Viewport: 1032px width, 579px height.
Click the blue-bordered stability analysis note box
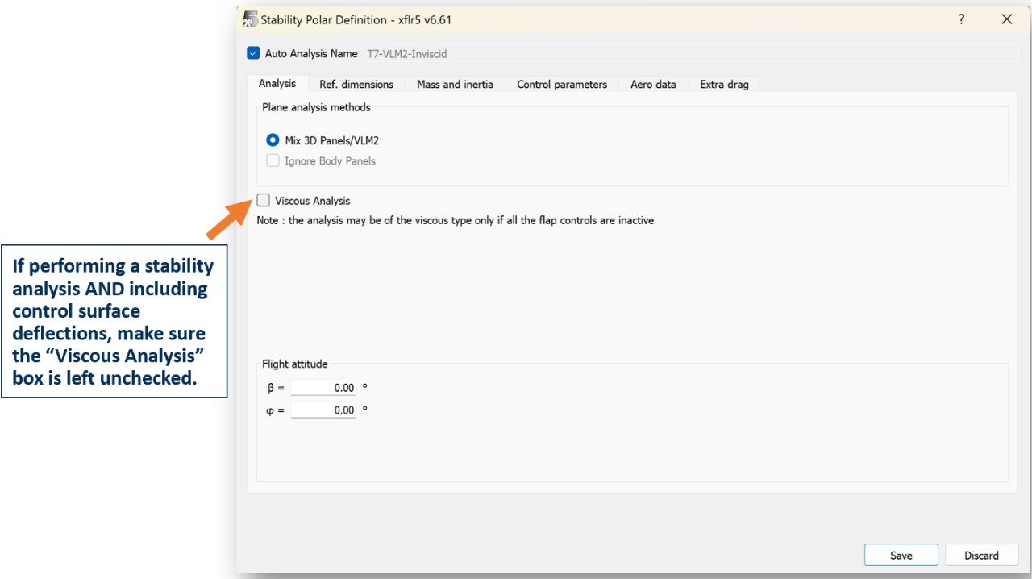point(113,323)
